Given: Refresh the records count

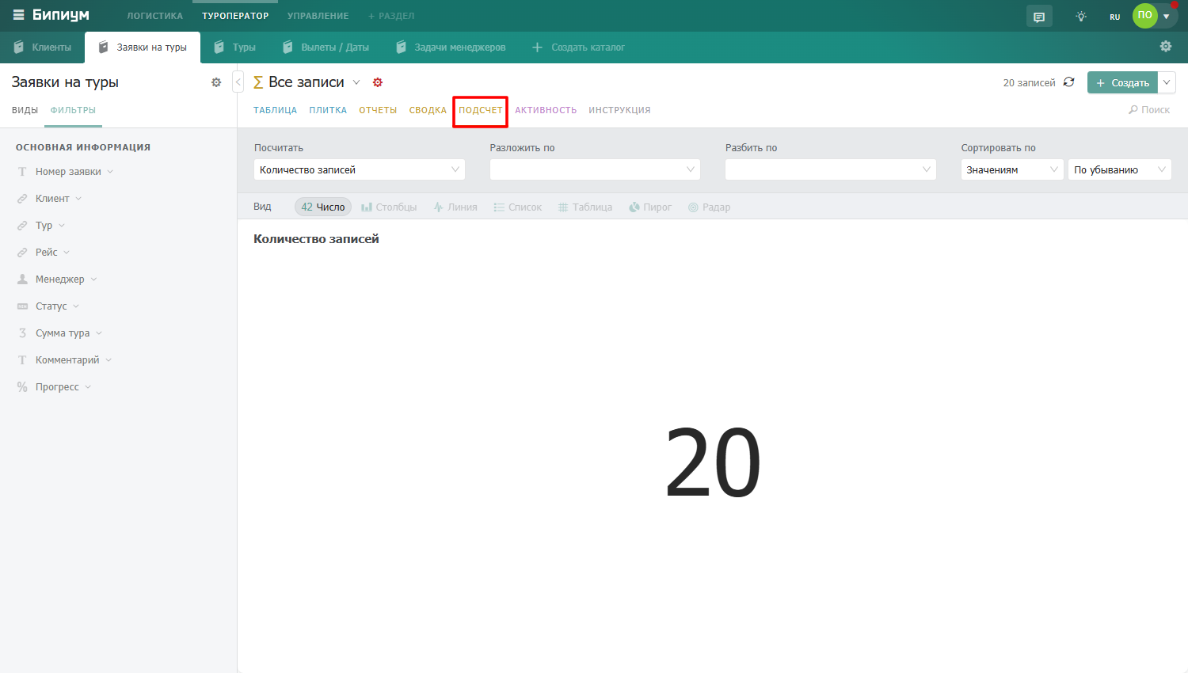Looking at the screenshot, I should click(1068, 82).
